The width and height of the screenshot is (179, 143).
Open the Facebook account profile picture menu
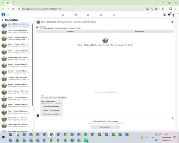tap(174, 15)
